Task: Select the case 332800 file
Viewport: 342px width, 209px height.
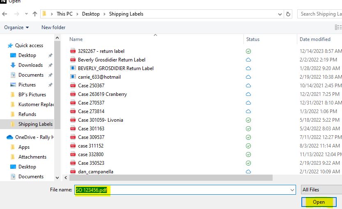Action: pyautogui.click(x=91, y=154)
